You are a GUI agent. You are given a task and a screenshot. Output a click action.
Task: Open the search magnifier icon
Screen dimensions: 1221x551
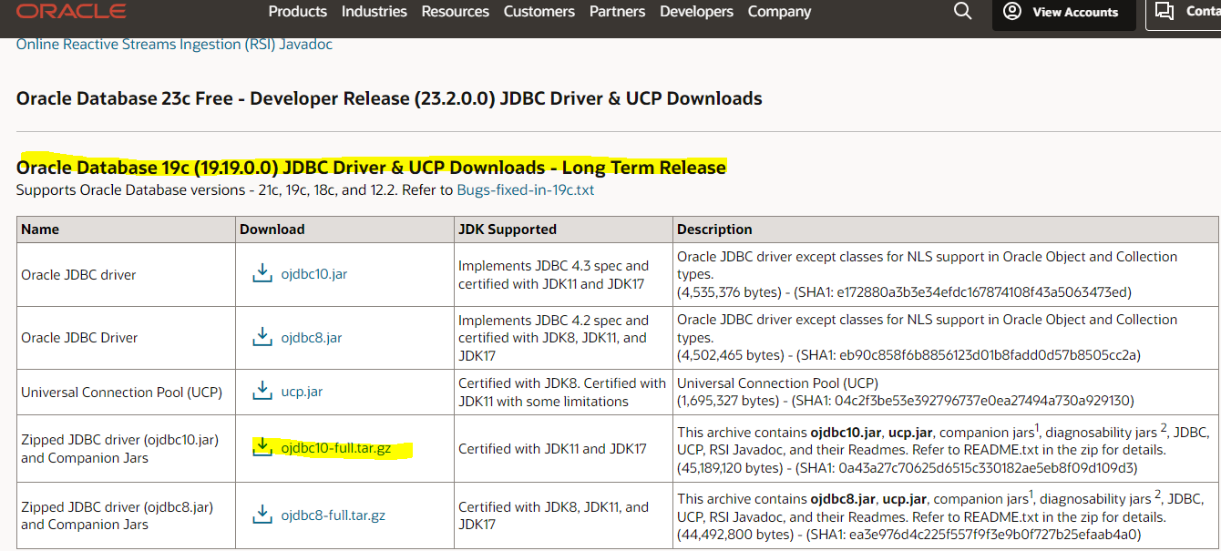[963, 11]
